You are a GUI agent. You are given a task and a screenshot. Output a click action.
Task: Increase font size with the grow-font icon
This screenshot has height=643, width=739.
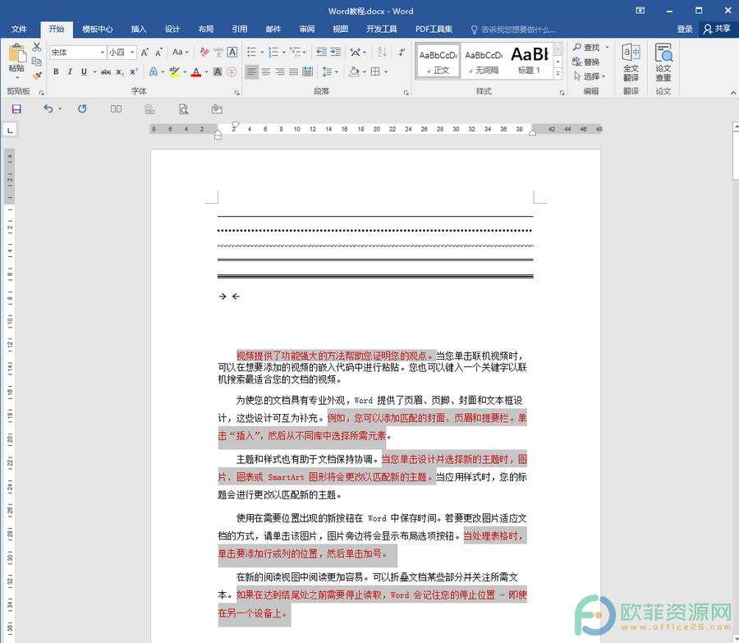coord(145,53)
